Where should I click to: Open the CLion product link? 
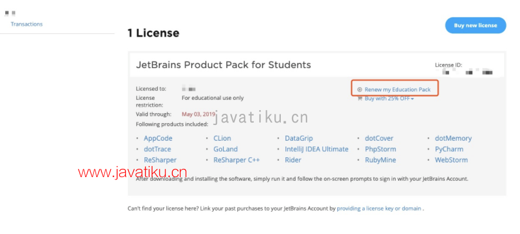(222, 138)
